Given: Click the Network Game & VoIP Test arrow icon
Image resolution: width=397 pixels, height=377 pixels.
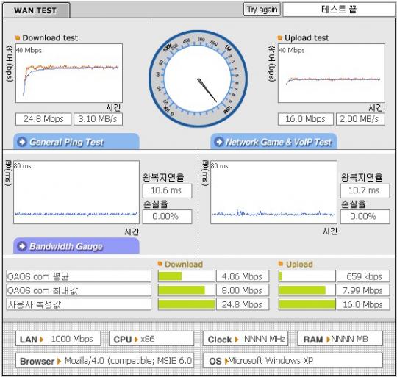Looking at the screenshot, I should [219, 142].
